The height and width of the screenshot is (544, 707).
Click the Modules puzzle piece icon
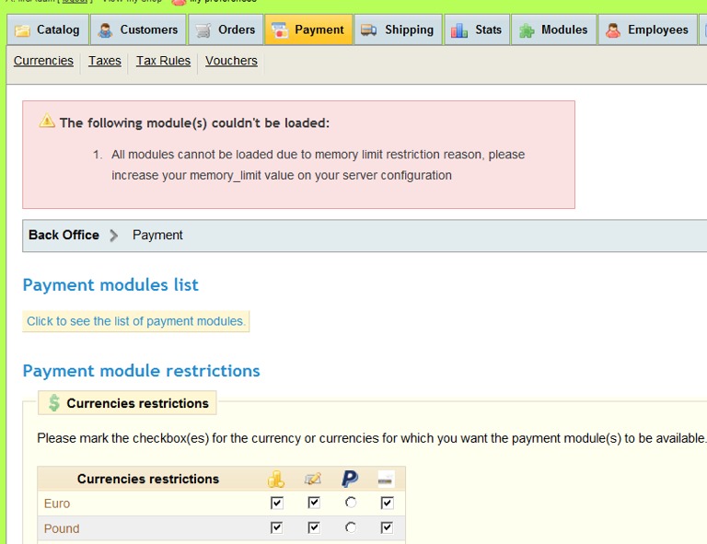[x=527, y=30]
